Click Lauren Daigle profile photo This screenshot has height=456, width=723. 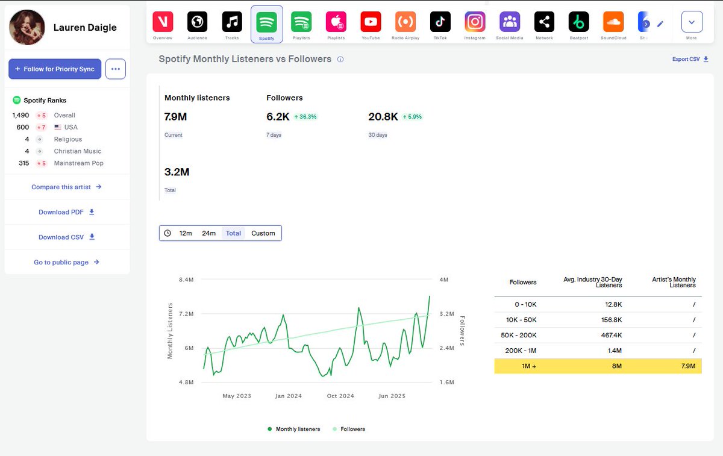point(27,27)
